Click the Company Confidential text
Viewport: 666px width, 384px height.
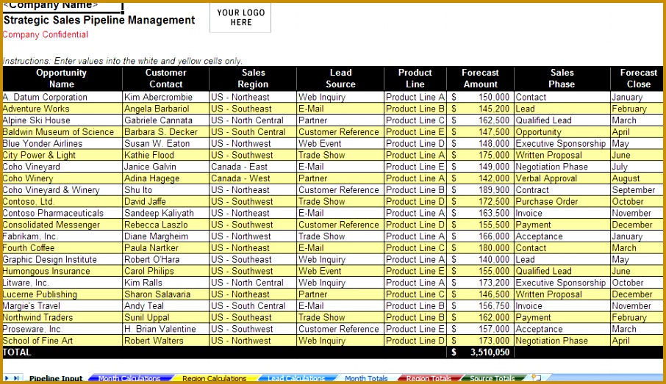[46, 35]
